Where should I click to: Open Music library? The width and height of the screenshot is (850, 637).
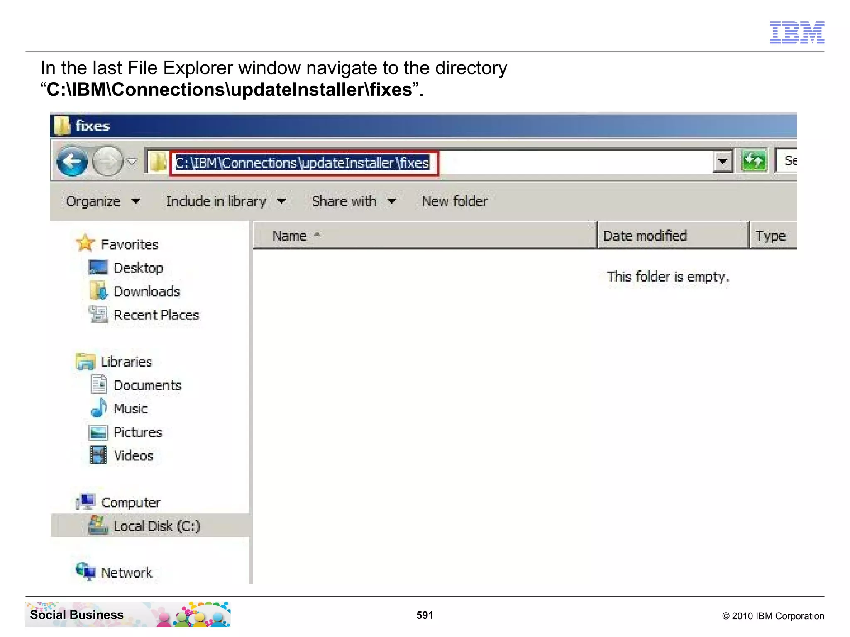(x=130, y=409)
